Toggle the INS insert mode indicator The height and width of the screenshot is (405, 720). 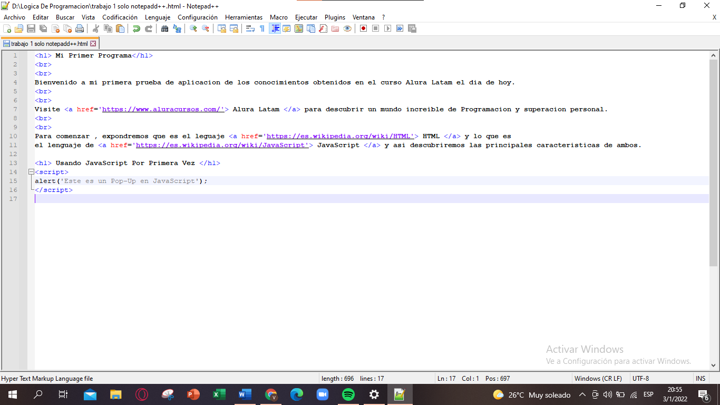(700, 379)
